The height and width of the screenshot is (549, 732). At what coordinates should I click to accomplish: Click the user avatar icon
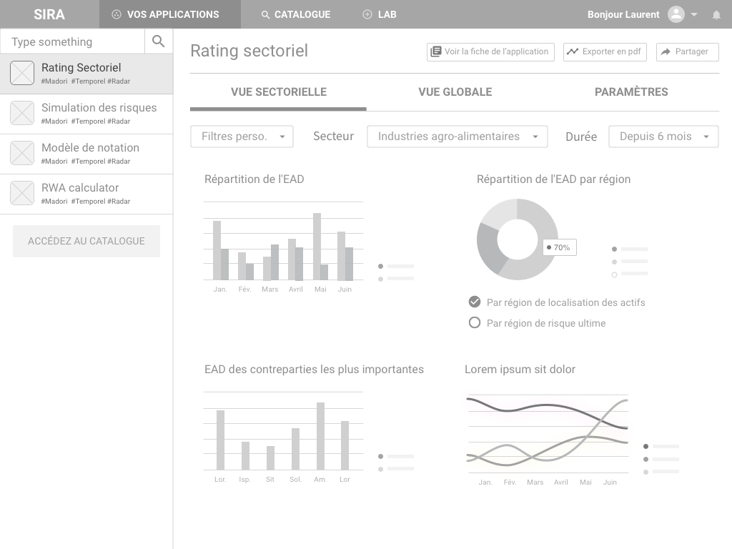(x=676, y=14)
